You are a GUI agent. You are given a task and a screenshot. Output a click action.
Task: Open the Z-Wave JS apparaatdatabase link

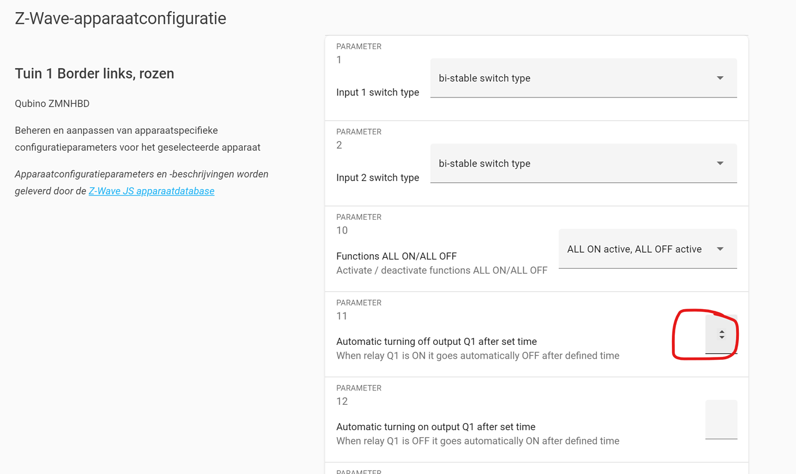[151, 190]
